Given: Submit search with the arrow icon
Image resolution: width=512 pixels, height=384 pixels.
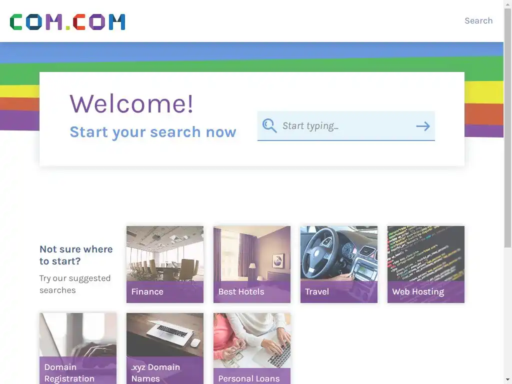Looking at the screenshot, I should click(x=423, y=126).
